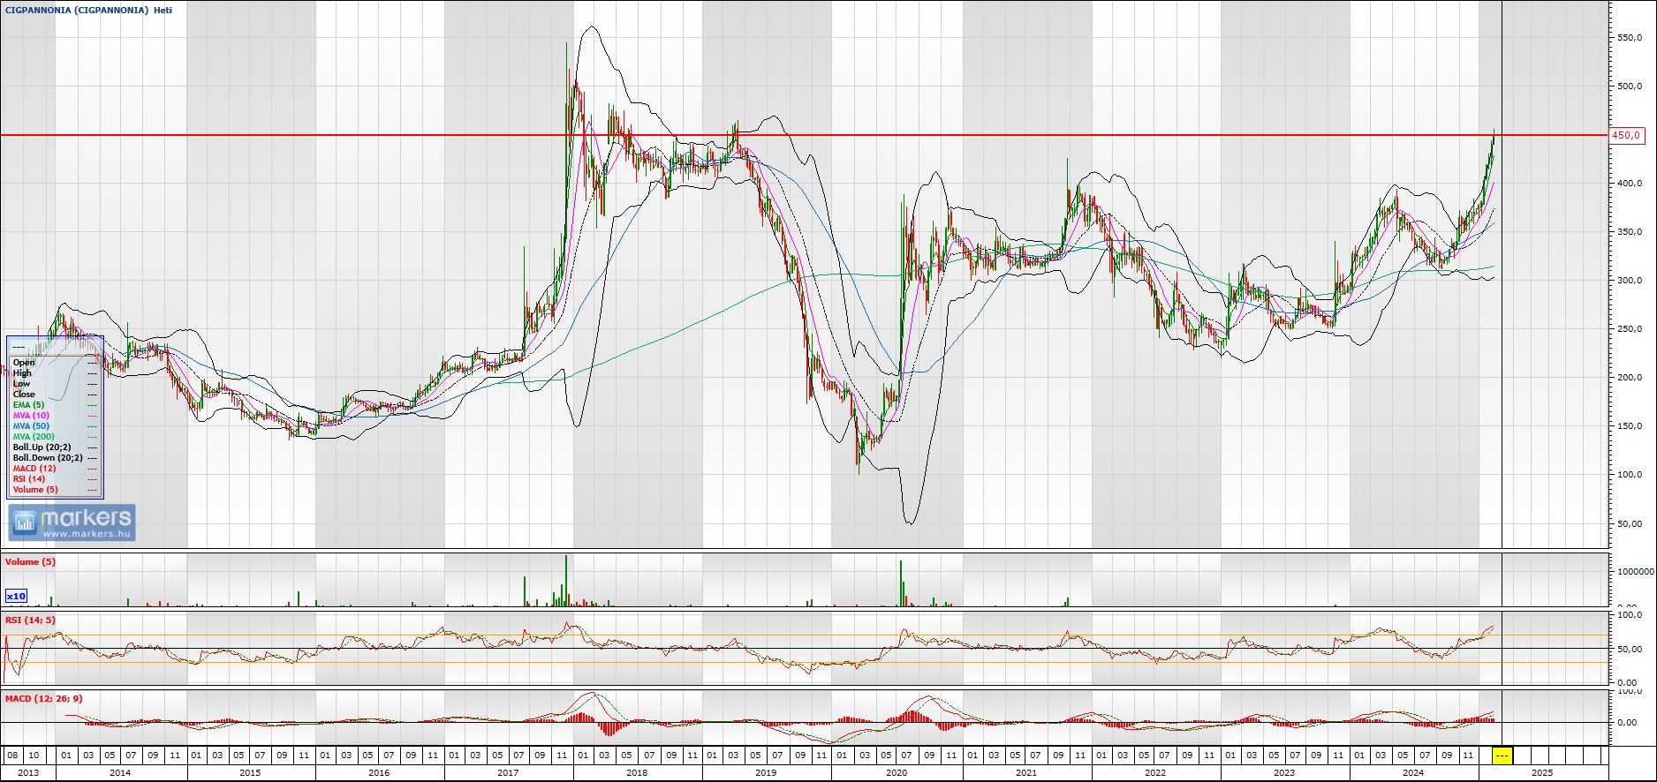Click the x10 volume scale box
Image resolution: width=1657 pixels, height=782 pixels.
coord(17,597)
